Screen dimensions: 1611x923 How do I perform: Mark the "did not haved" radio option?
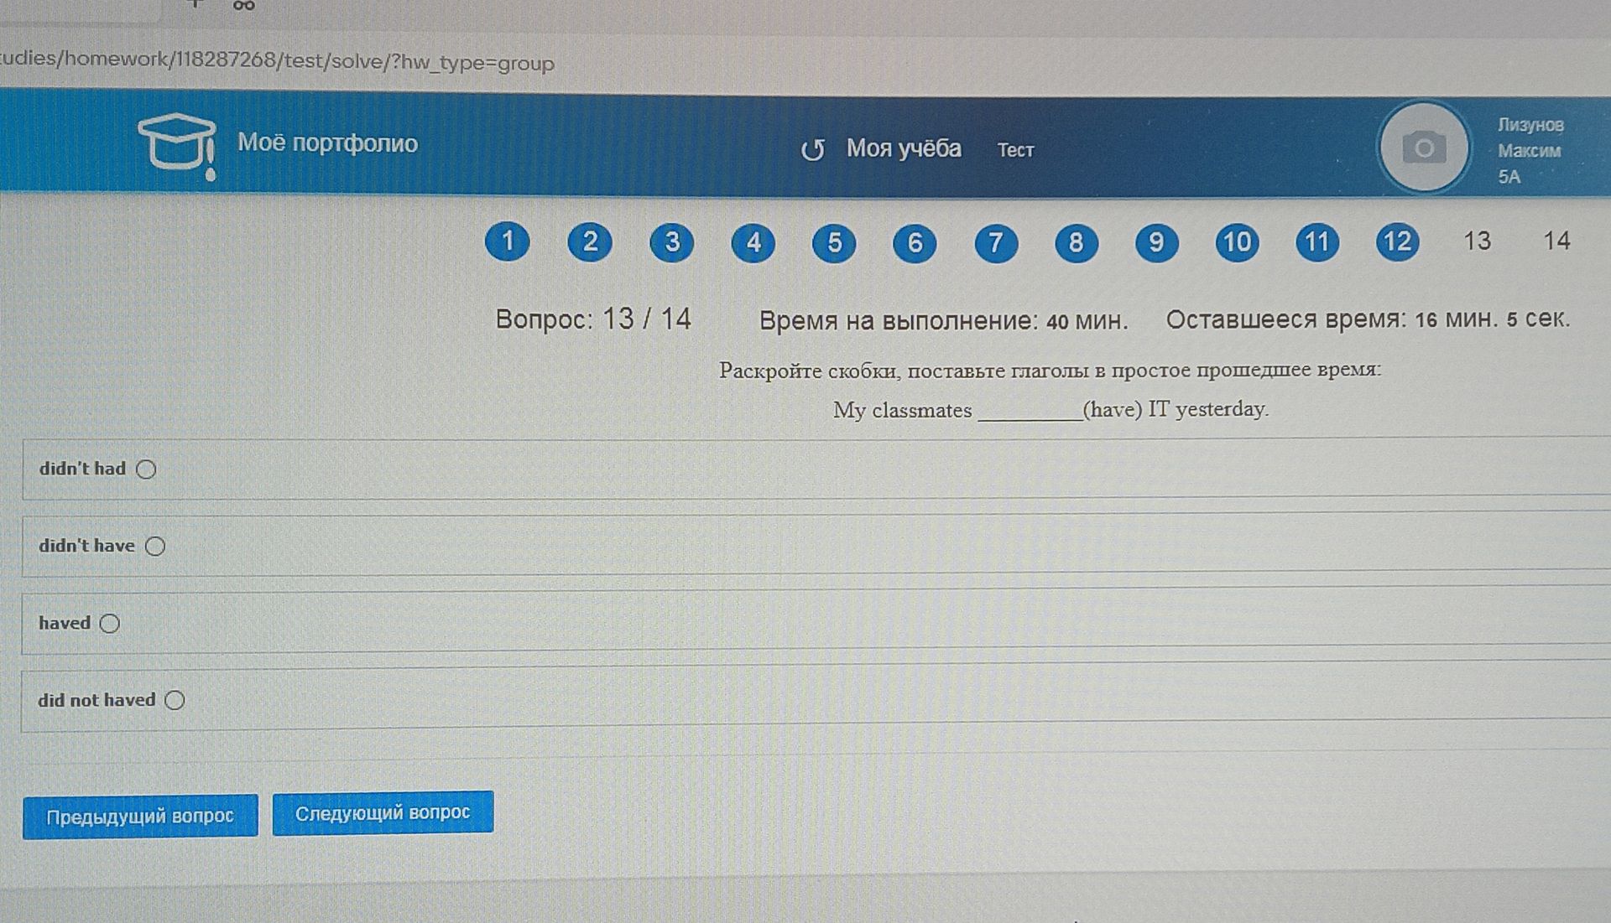175,700
